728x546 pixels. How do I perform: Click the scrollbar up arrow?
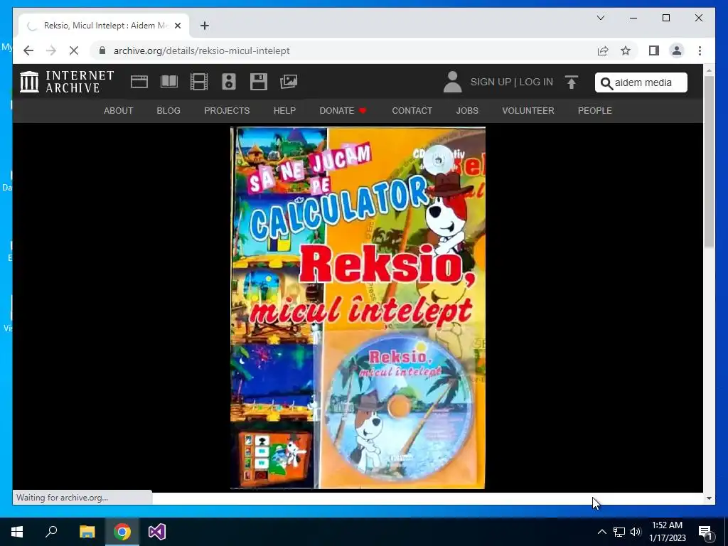coord(709,70)
